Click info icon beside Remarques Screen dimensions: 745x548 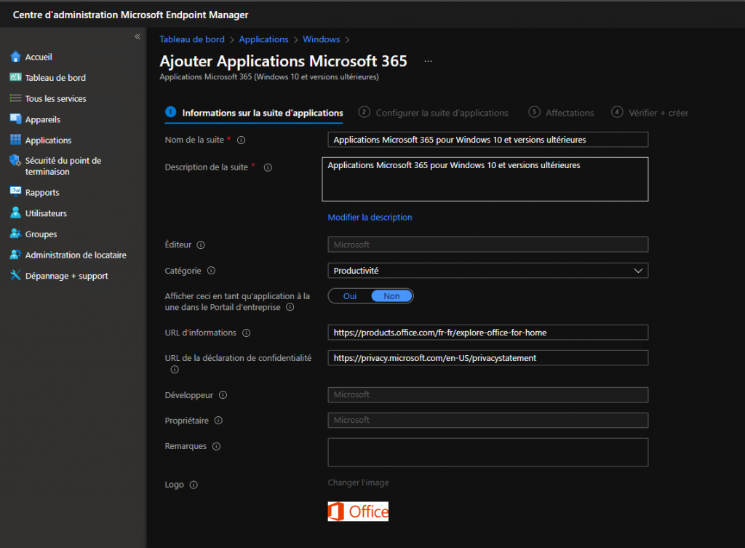coord(217,446)
